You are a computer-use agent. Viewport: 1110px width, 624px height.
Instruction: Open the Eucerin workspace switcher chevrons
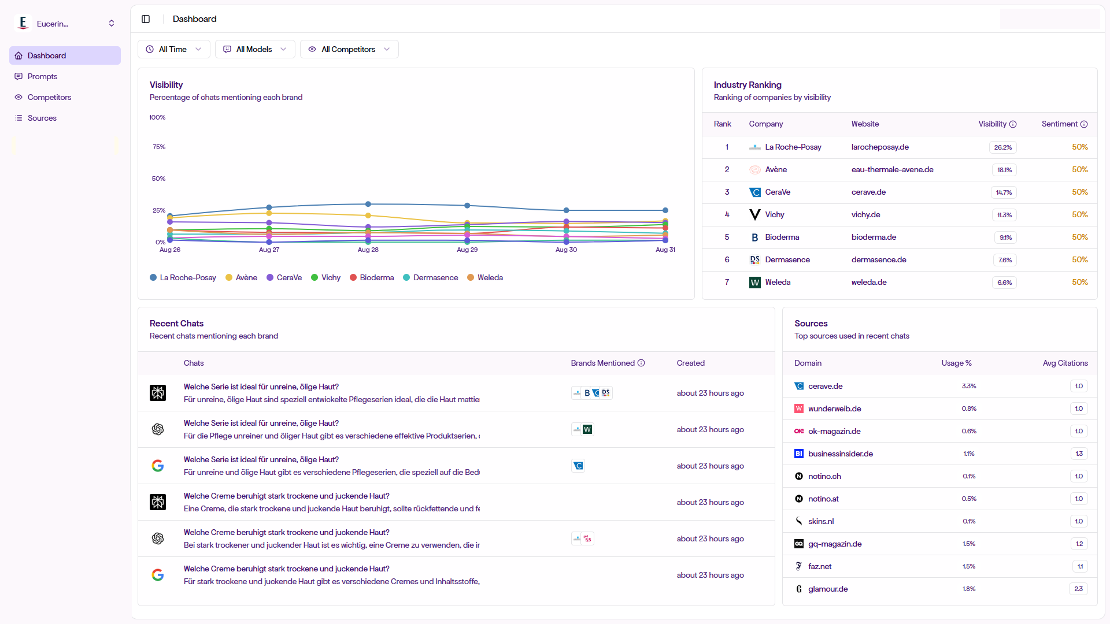tap(112, 23)
